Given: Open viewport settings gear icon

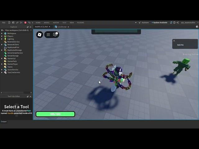Looking at the screenshot, I should coord(197,27).
